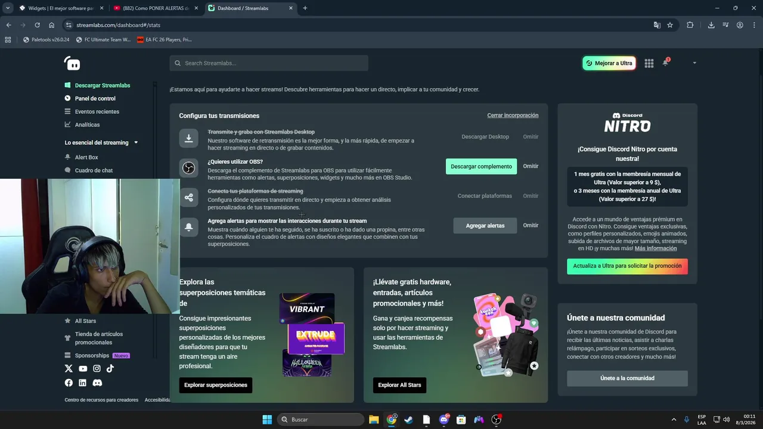Open the Streamlabs Discord footer icon
Image resolution: width=763 pixels, height=429 pixels.
[97, 383]
